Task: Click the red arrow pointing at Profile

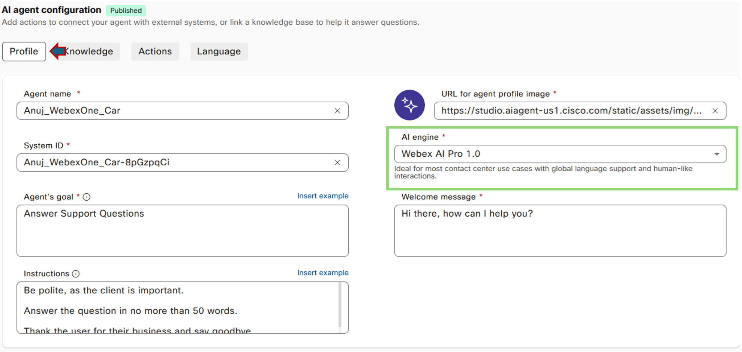Action: tap(57, 51)
